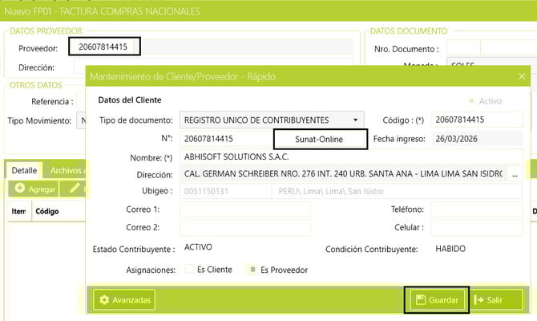Click the ellipsis button beside Dirección
The image size is (537, 321).
click(515, 174)
